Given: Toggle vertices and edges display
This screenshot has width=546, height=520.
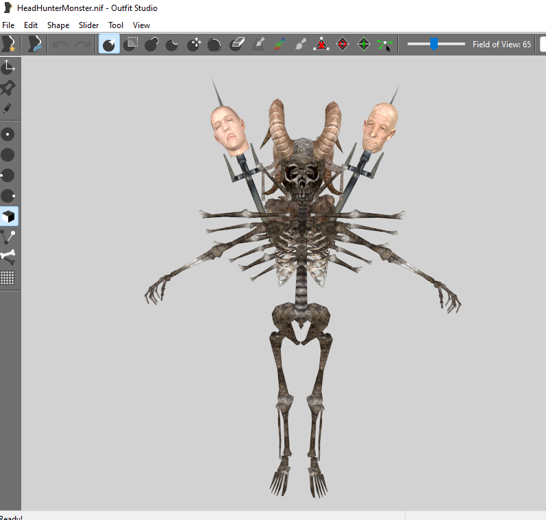Looking at the screenshot, I should (8, 237).
